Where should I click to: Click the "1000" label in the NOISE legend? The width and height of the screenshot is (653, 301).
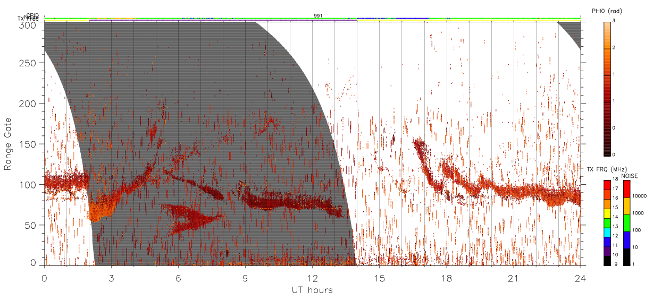click(638, 213)
